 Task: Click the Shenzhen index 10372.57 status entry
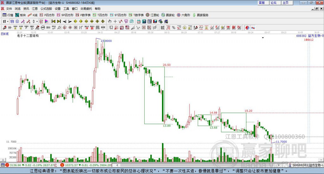pos(86,165)
